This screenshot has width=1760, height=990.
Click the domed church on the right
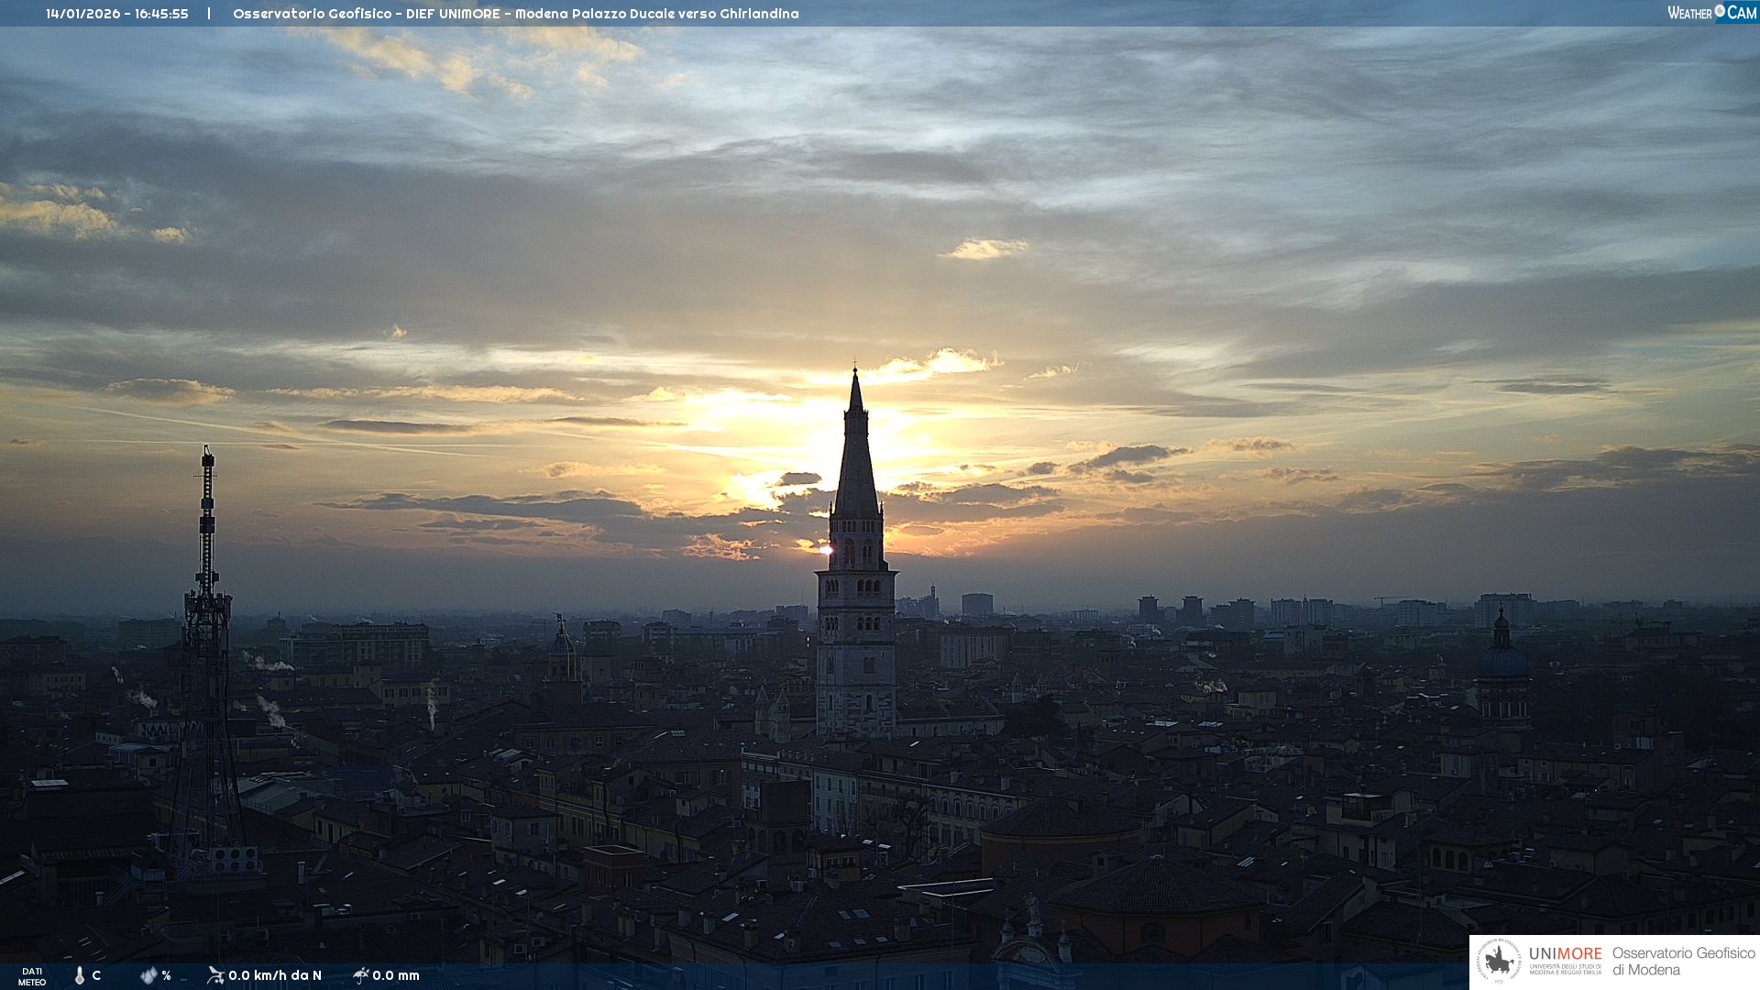1501,660
